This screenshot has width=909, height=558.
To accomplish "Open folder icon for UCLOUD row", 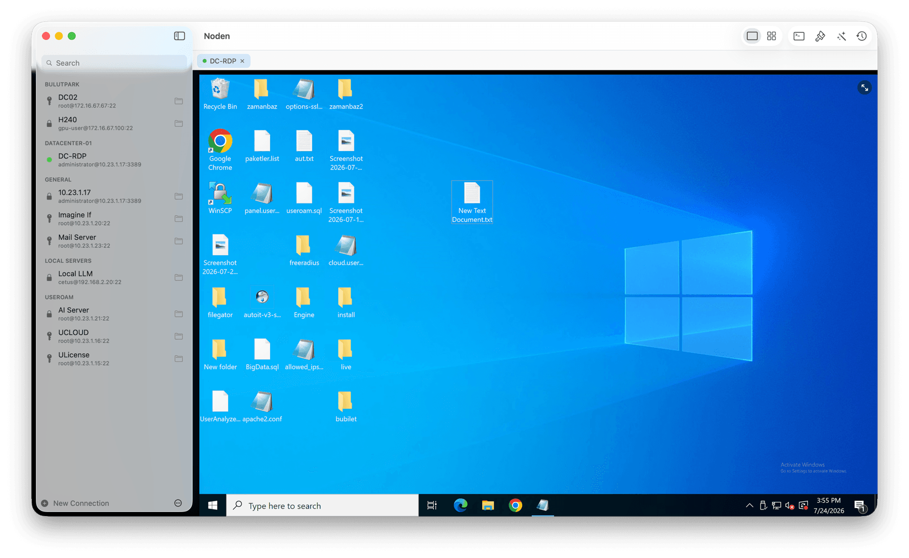I will (179, 336).
